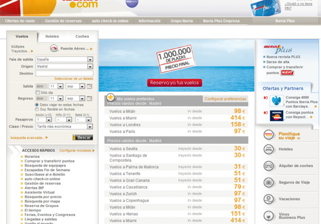Click the Alertas BIP quick link
Viewport: 321px width, 224px height.
pyautogui.click(x=34, y=188)
